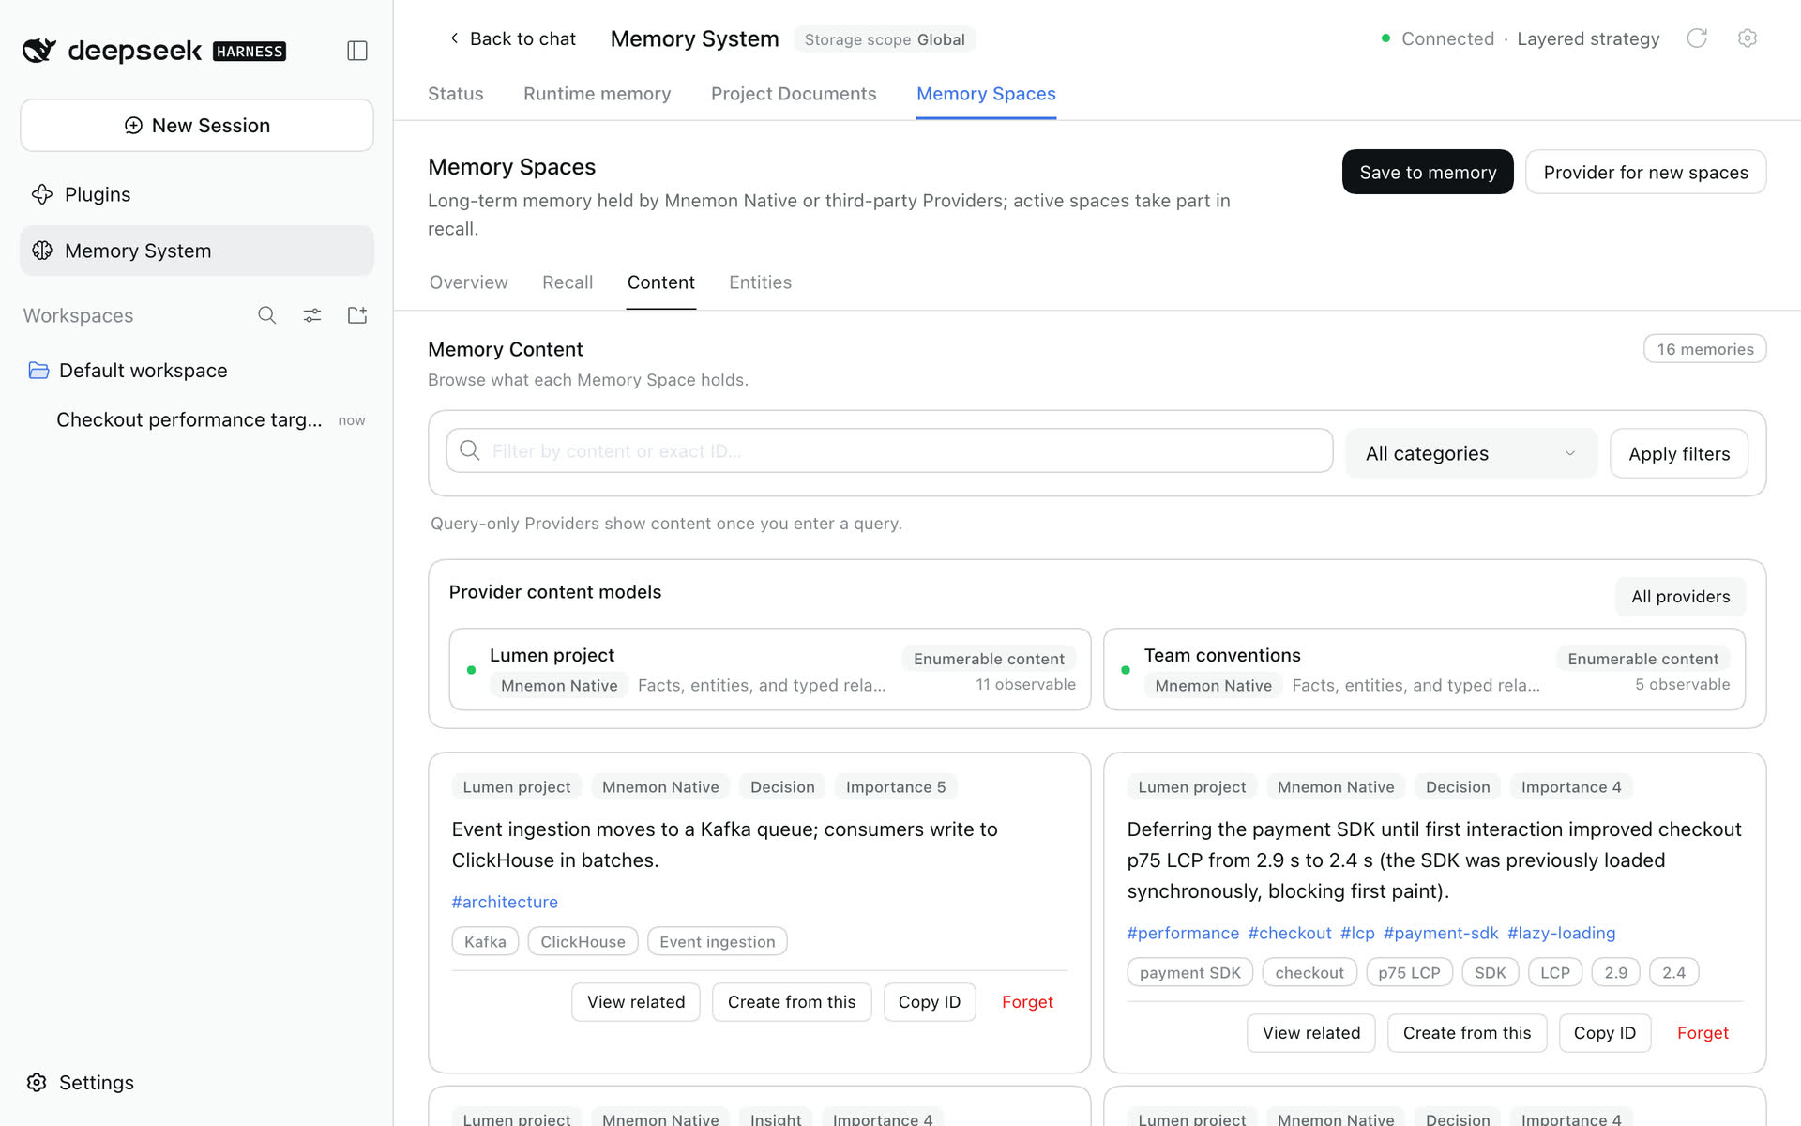This screenshot has width=1801, height=1126.
Task: Click the ClickHouse entity chip
Action: [x=583, y=942]
